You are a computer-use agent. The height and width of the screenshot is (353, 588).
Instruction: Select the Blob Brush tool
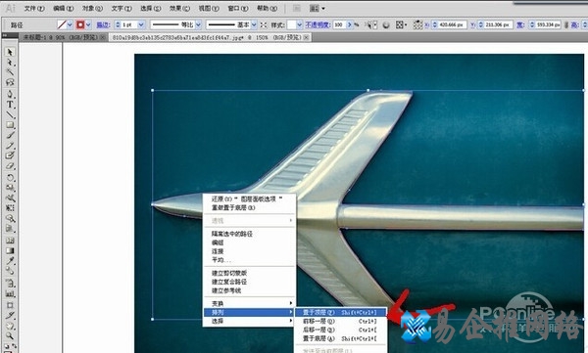10,155
